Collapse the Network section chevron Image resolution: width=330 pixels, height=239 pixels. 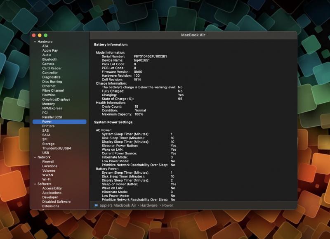point(35,157)
